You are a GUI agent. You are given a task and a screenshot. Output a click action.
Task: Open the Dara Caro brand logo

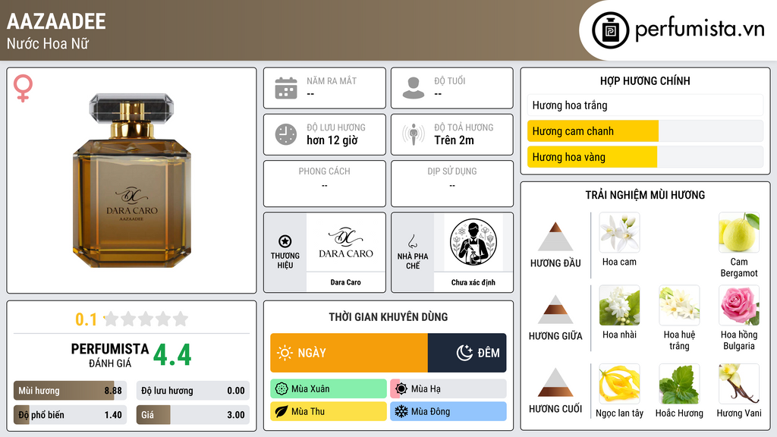346,242
